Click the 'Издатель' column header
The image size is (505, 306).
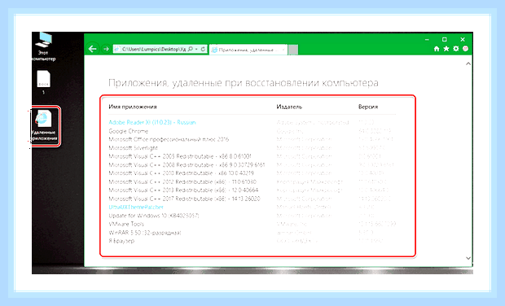(289, 107)
